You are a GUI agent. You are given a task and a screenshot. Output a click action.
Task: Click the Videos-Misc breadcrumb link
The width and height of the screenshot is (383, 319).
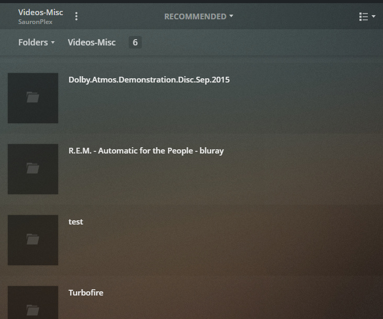92,42
